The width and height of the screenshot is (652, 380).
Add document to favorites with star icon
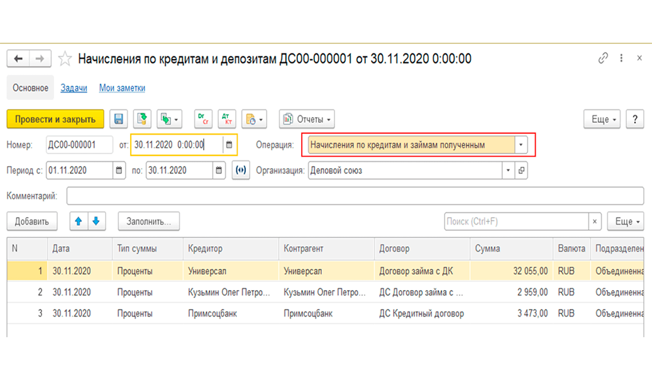[65, 59]
